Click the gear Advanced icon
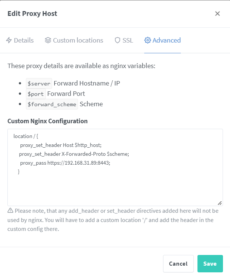This screenshot has width=230, height=279. pyautogui.click(x=148, y=40)
